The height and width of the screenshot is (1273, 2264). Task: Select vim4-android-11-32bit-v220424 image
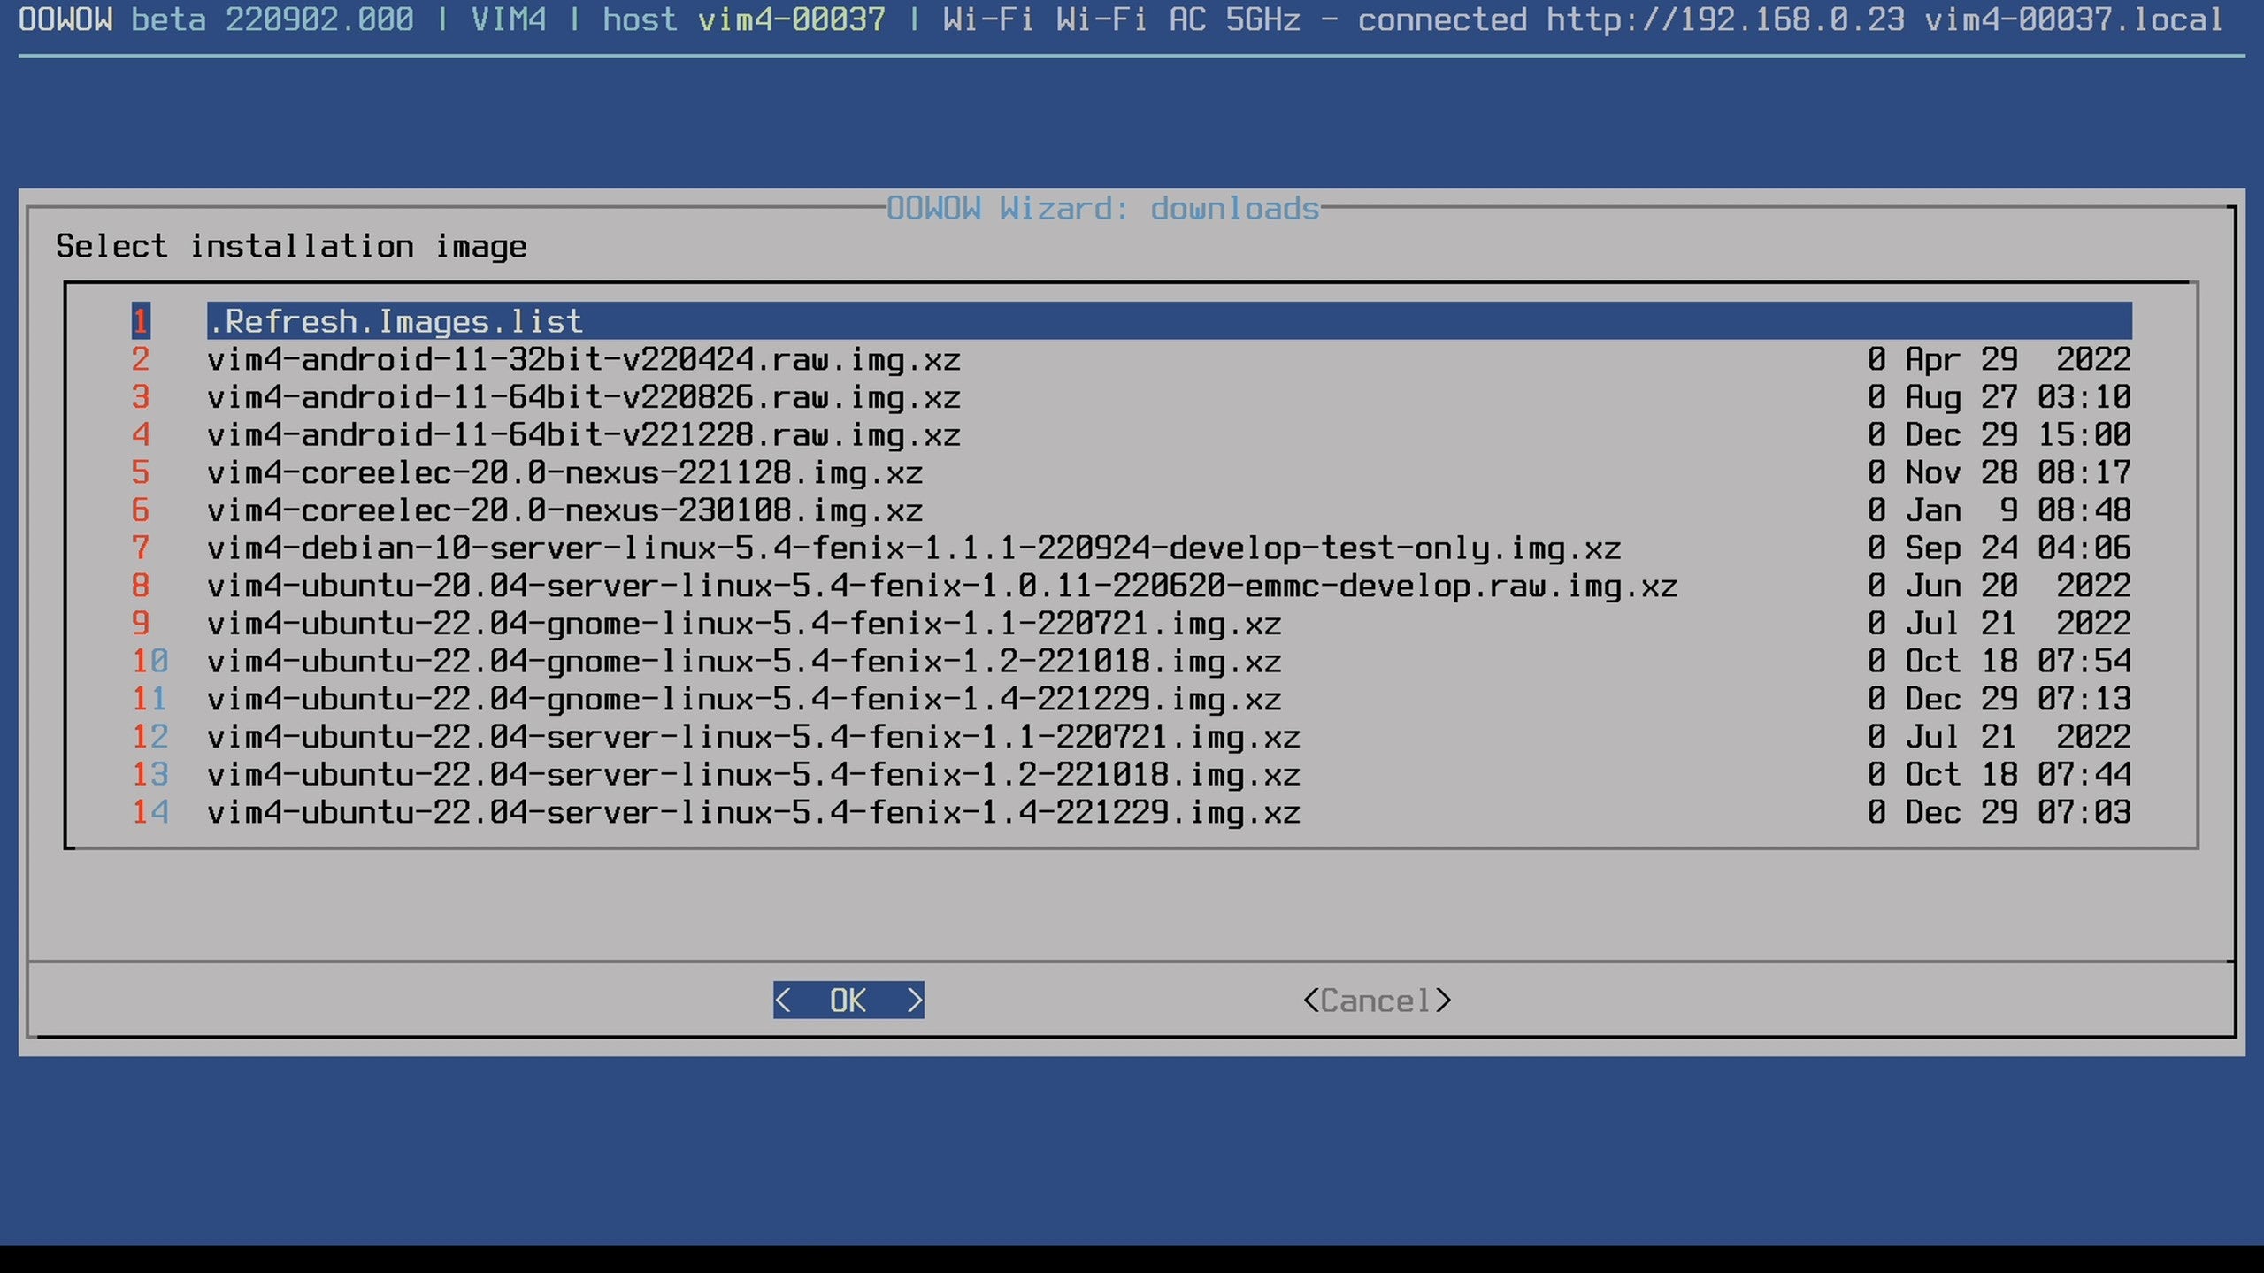584,359
